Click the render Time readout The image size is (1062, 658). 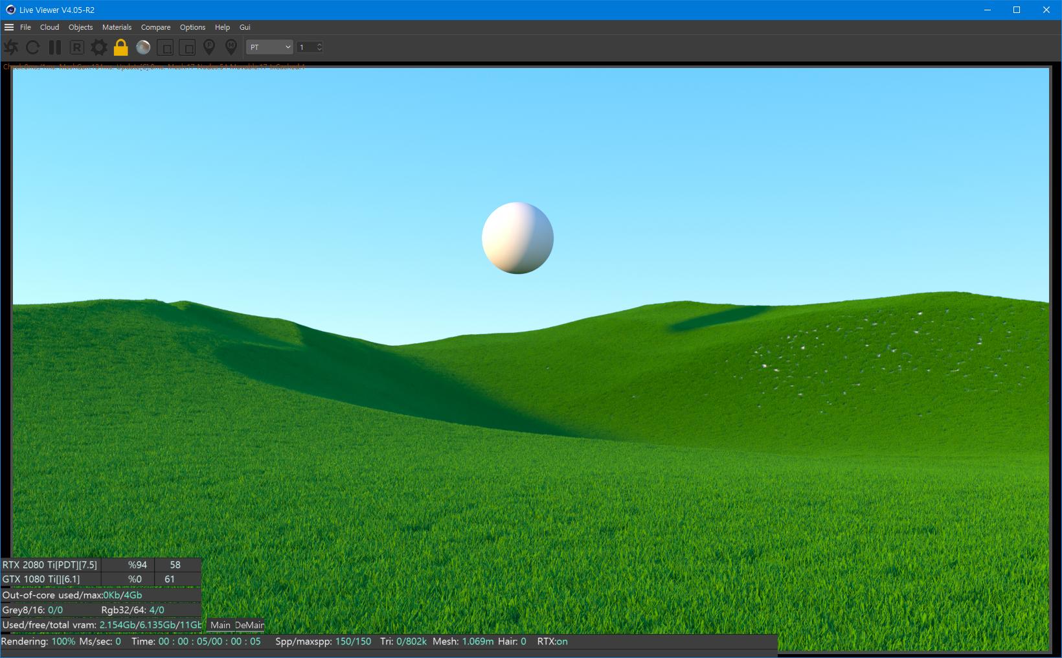pyautogui.click(x=196, y=641)
